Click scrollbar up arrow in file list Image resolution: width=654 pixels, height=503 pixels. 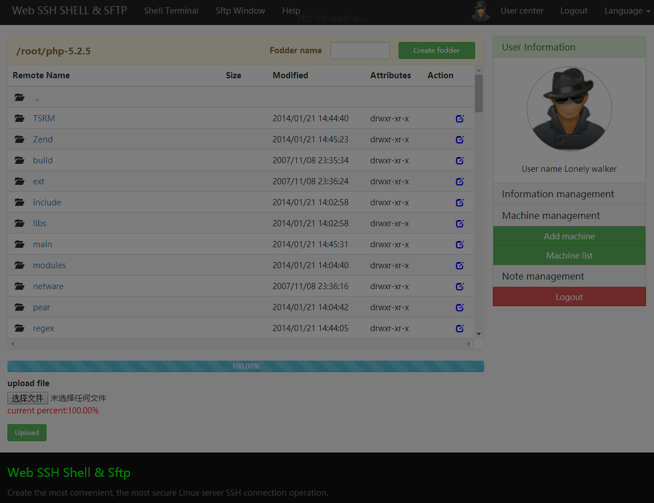click(x=479, y=70)
